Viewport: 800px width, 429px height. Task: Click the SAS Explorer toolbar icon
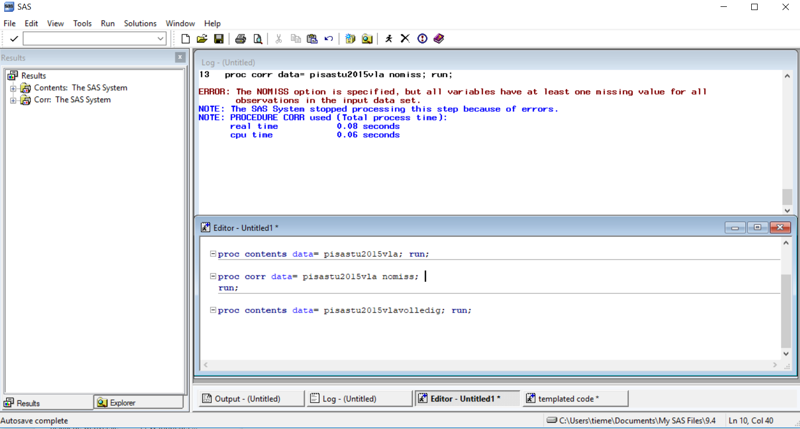367,39
